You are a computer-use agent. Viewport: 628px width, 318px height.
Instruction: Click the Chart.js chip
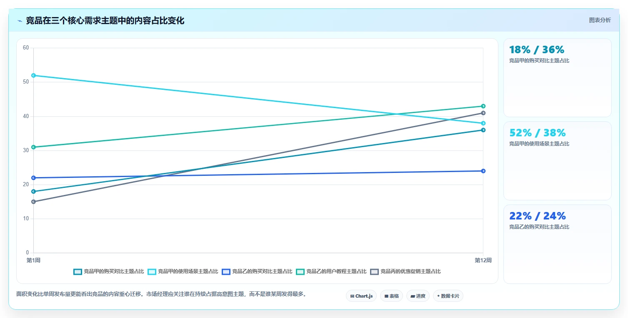(x=361, y=296)
